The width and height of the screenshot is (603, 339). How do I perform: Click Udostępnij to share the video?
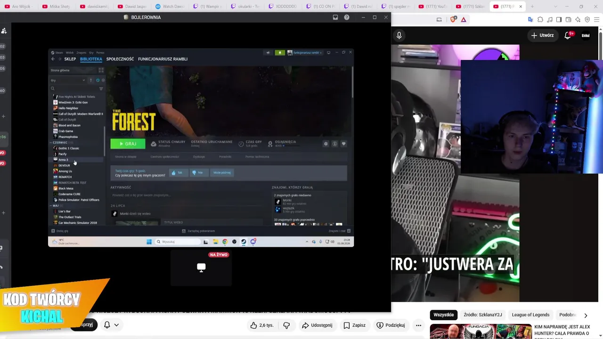pyautogui.click(x=317, y=325)
